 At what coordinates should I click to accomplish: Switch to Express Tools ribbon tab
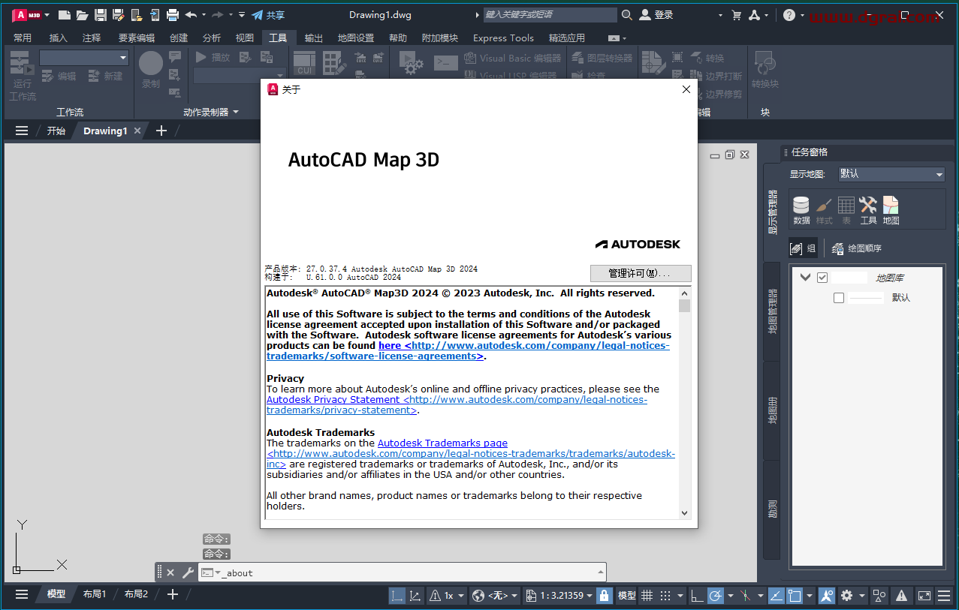click(503, 38)
